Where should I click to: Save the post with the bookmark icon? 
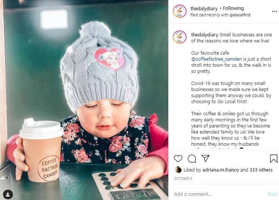click(x=273, y=159)
